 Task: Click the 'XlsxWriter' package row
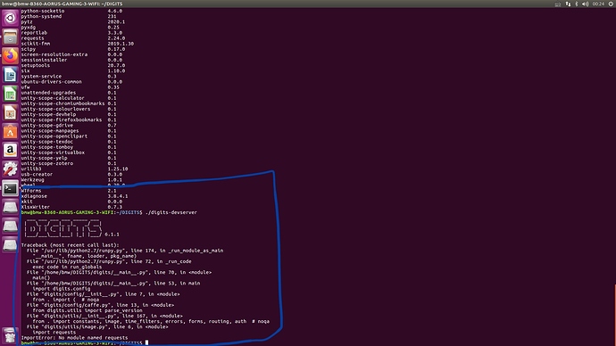click(71, 207)
